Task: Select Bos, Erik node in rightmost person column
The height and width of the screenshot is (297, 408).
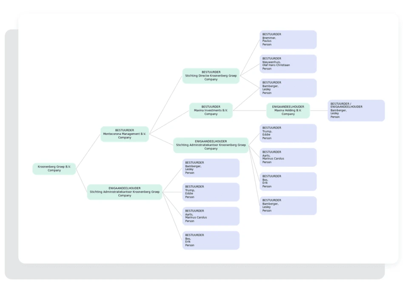Action: [x=288, y=182]
